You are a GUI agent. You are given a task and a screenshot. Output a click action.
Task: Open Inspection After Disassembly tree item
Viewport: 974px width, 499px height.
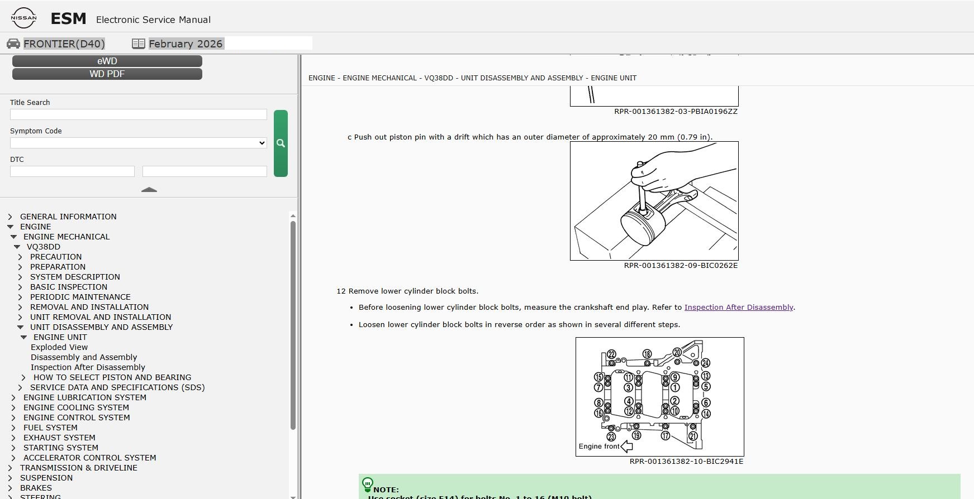pos(88,367)
